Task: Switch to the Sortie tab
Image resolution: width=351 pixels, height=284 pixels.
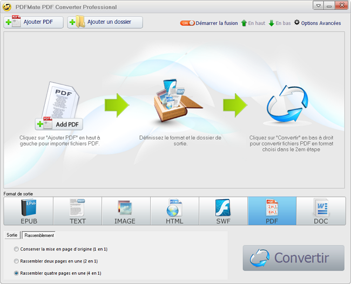Action: pos(12,235)
